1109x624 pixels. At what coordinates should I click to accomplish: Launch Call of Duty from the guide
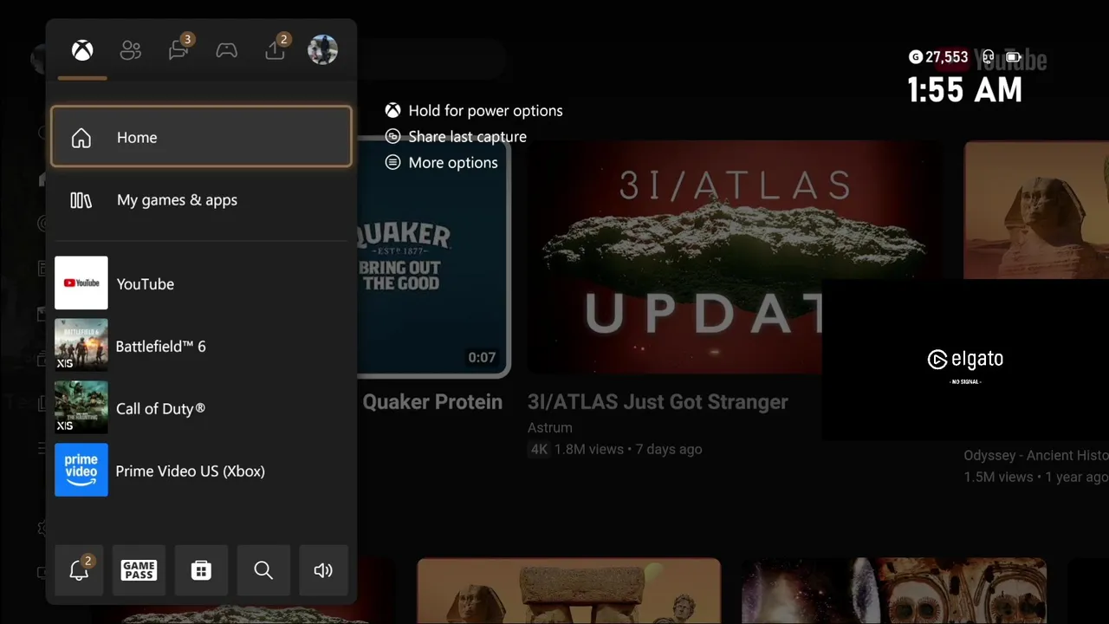pyautogui.click(x=201, y=408)
